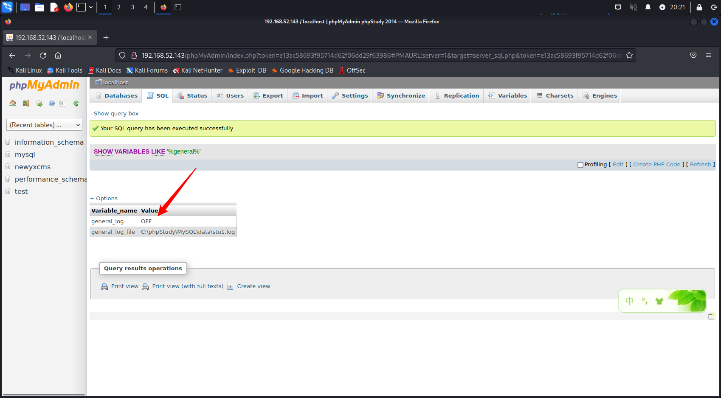
Task: Open the Variables tab
Action: (x=508, y=95)
